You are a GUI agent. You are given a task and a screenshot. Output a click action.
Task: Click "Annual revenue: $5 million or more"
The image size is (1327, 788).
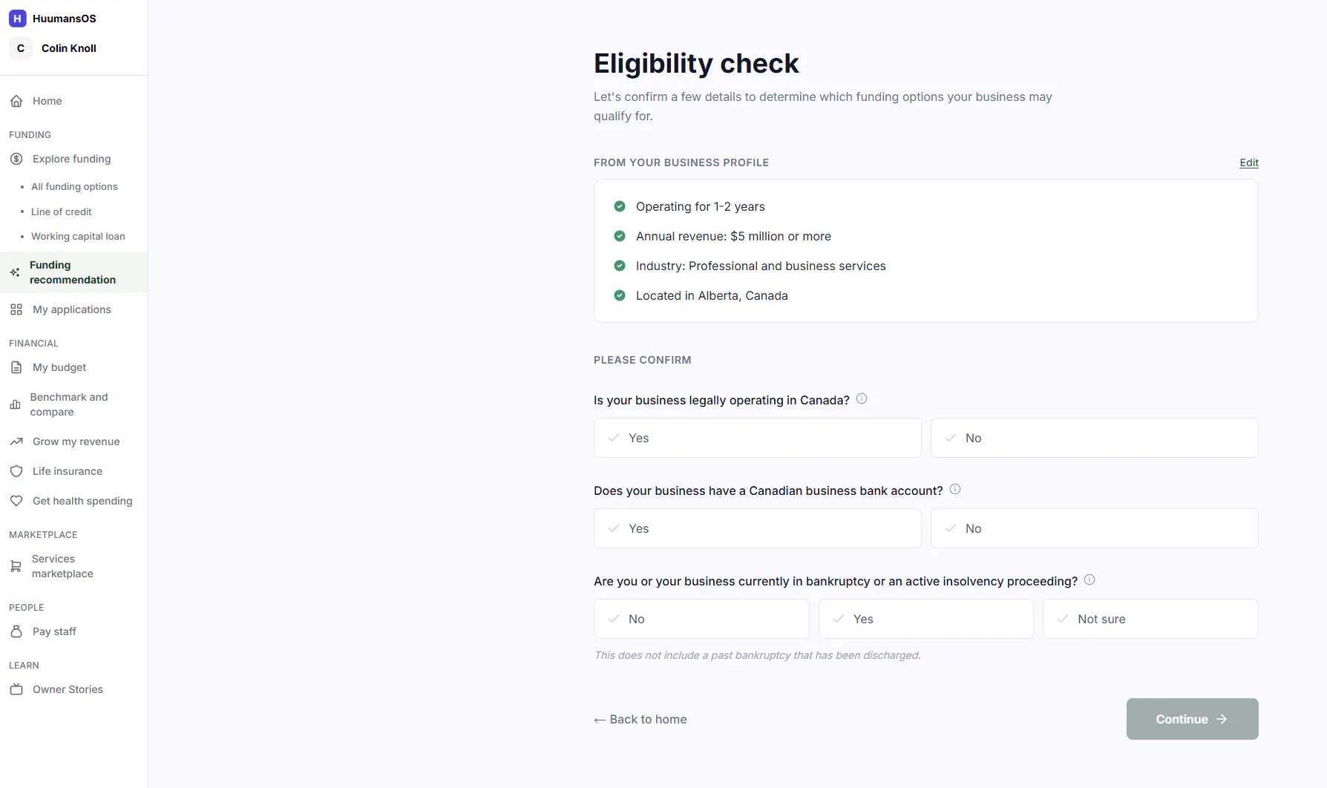click(x=733, y=236)
